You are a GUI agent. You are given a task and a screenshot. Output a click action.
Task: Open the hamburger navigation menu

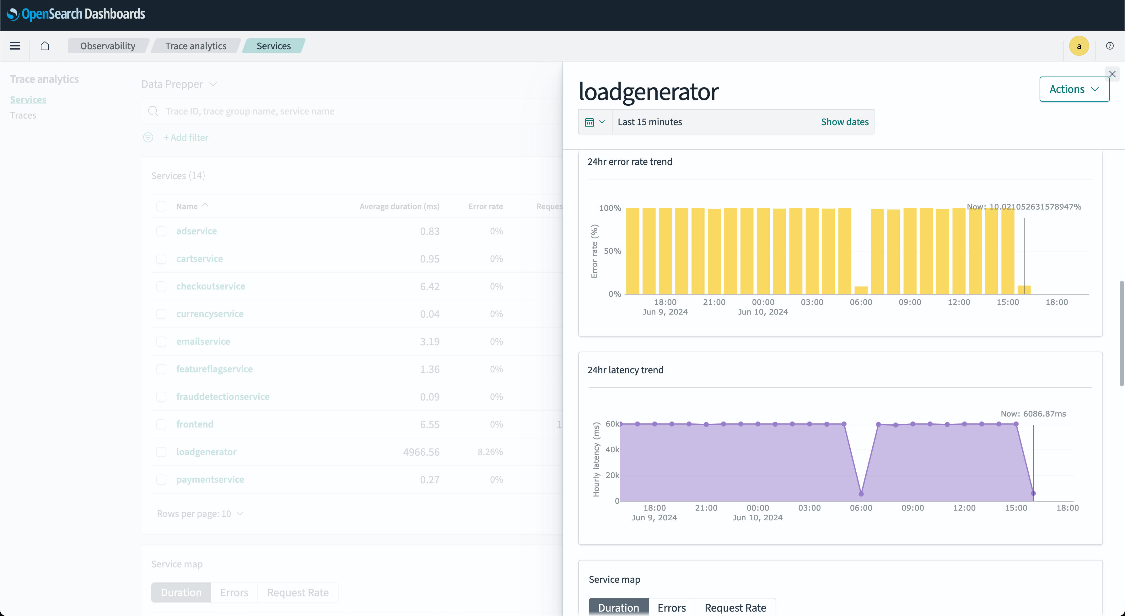point(15,46)
